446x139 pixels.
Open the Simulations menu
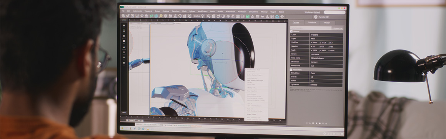[253, 11]
